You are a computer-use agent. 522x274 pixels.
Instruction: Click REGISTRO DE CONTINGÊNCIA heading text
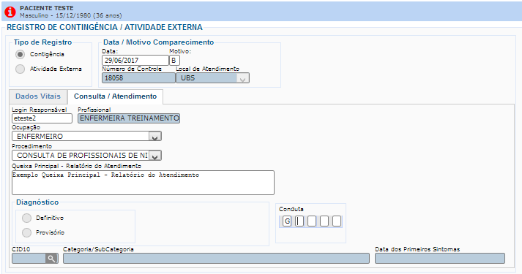click(x=105, y=27)
